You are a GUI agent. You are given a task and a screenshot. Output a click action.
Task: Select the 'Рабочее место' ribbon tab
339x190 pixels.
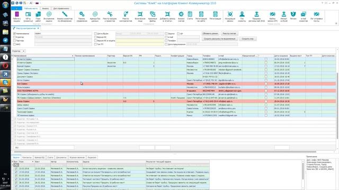(31, 8)
